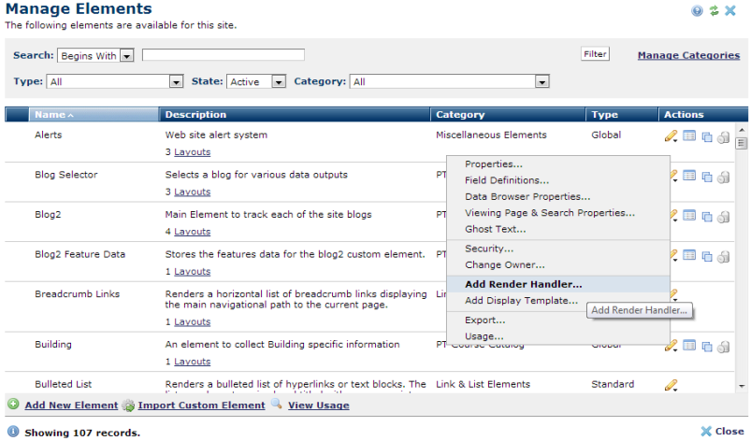Image resolution: width=750 pixels, height=441 pixels.
Task: Click the copy icon for Blog2 Feature Data
Action: (707, 256)
